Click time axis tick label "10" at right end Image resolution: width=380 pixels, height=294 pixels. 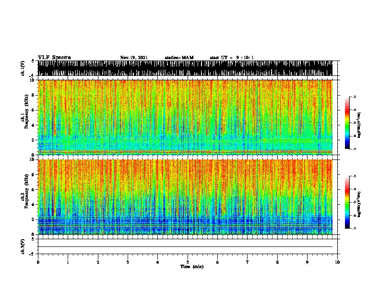[x=337, y=262]
